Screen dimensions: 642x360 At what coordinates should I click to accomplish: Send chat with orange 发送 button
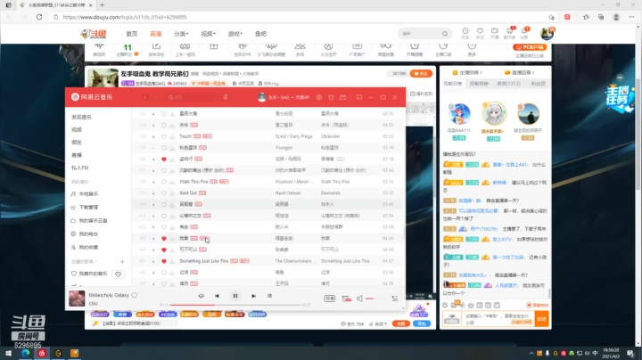(542, 319)
